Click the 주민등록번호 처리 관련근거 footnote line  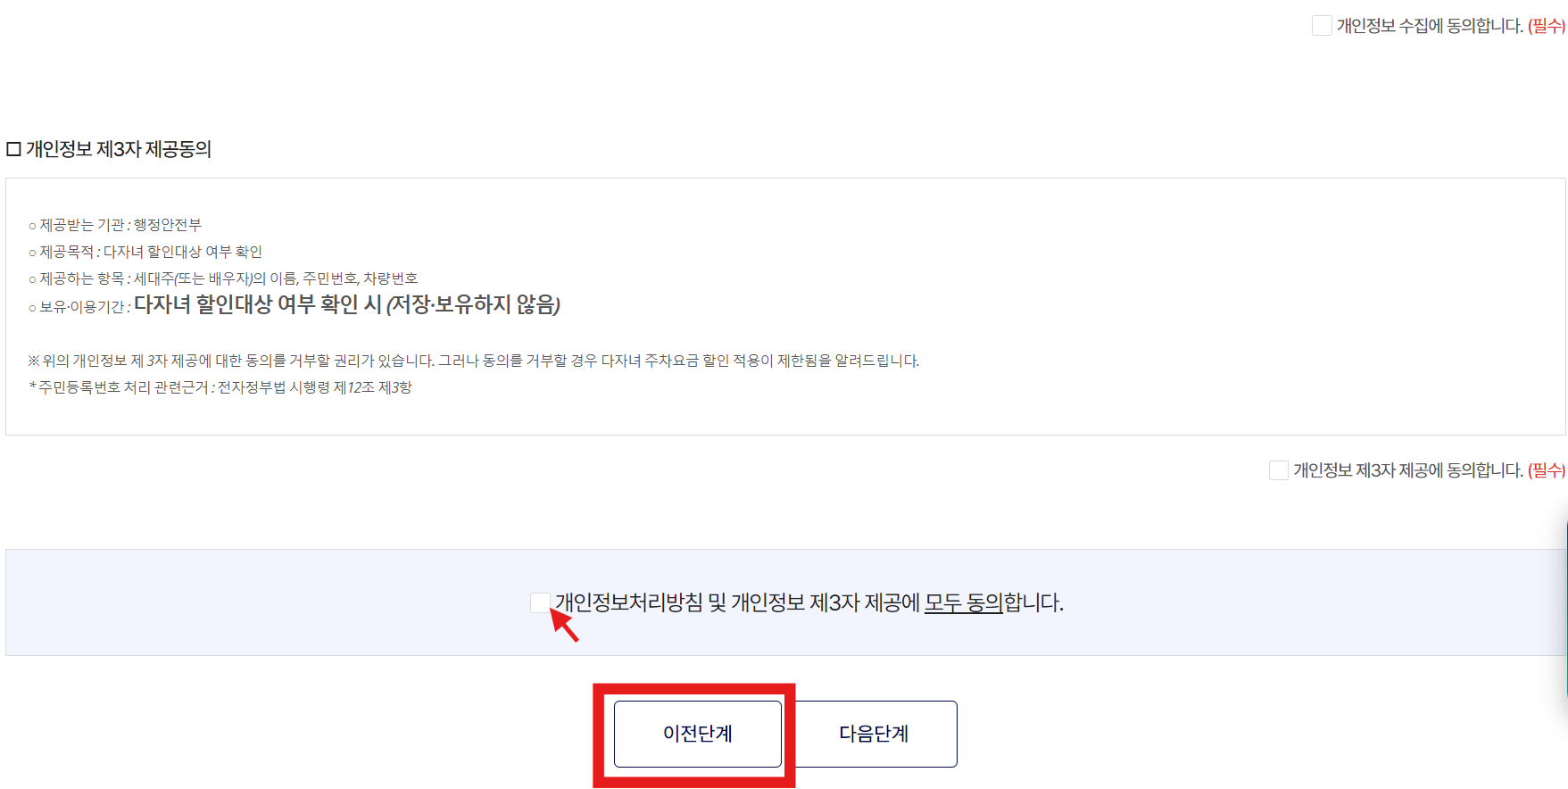click(220, 387)
